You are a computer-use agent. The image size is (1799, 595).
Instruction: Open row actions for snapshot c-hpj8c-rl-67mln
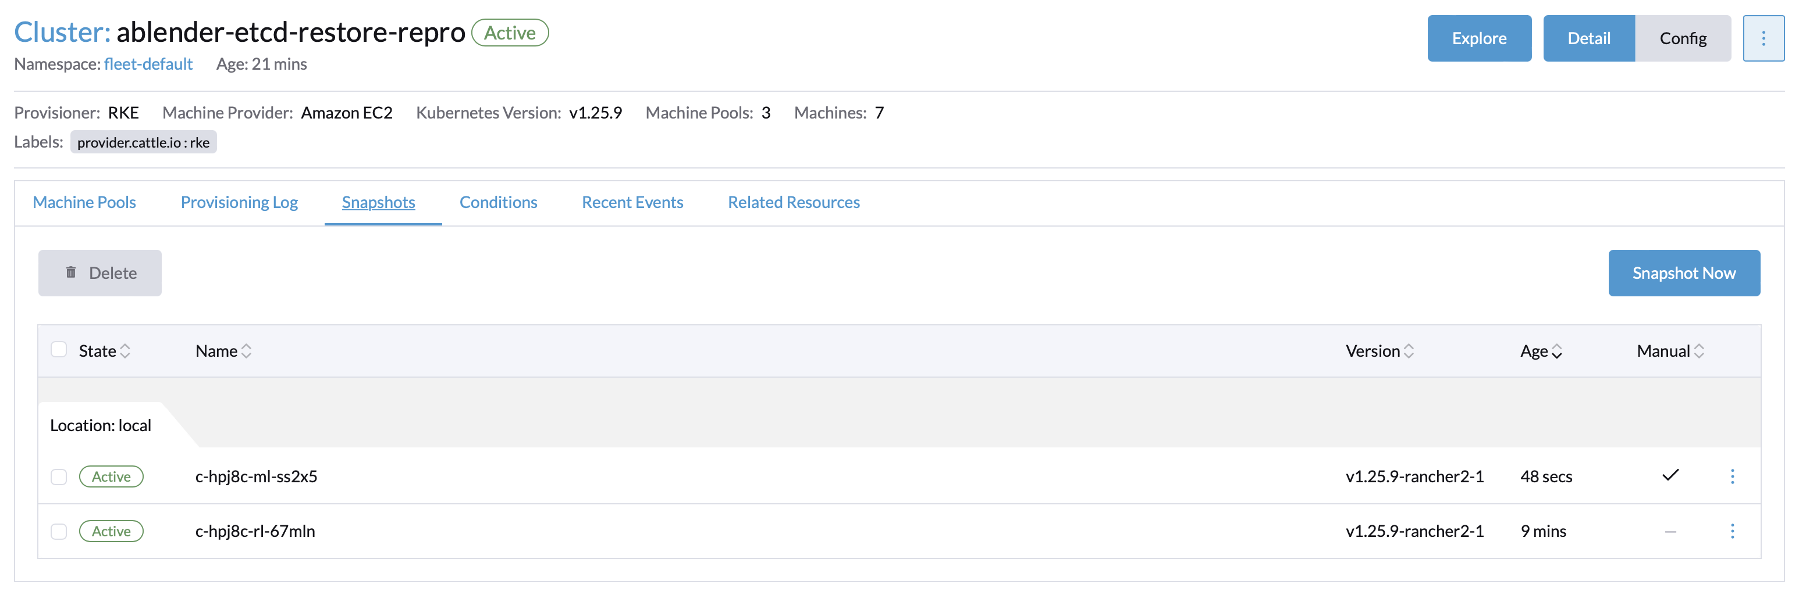(x=1734, y=531)
